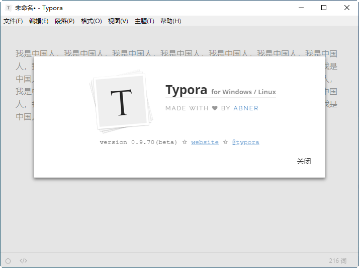Open the website link
Image resolution: width=359 pixels, height=268 pixels.
point(205,142)
